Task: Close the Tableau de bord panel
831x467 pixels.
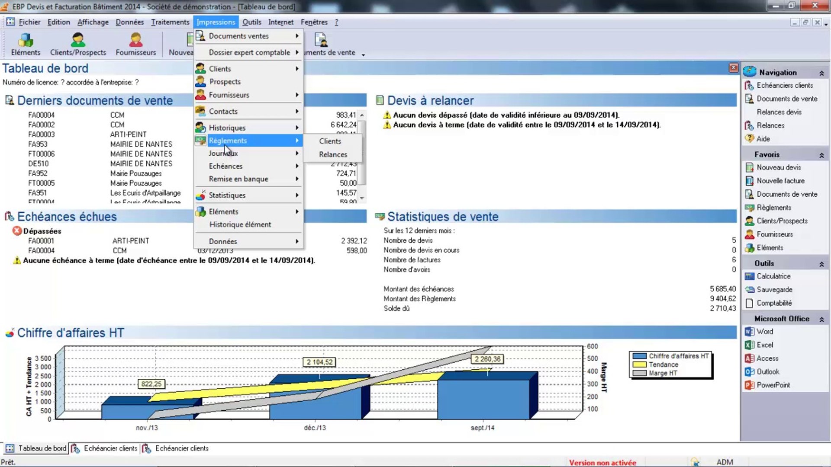Action: (733, 67)
